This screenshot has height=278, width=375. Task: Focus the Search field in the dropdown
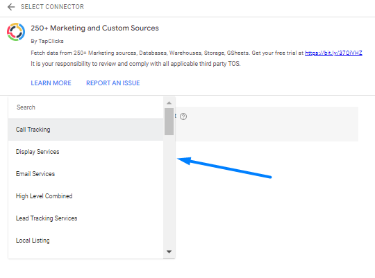pos(85,107)
